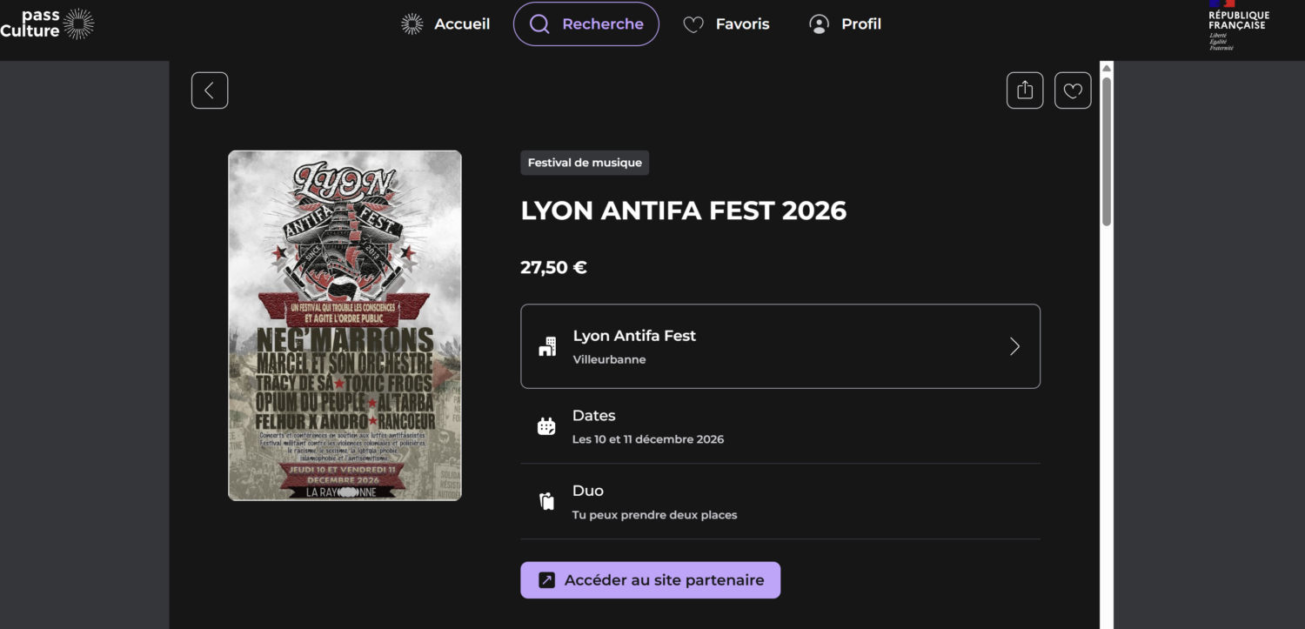Click the Dates heading
Image resolution: width=1305 pixels, height=629 pixels.
[x=594, y=416]
